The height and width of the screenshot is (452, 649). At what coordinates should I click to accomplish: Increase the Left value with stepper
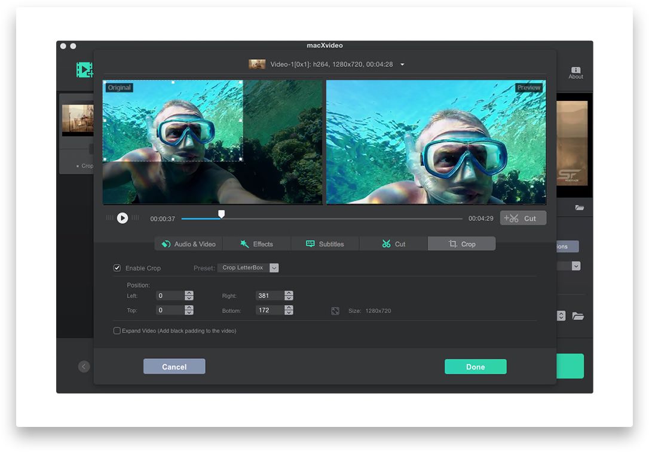coord(189,293)
